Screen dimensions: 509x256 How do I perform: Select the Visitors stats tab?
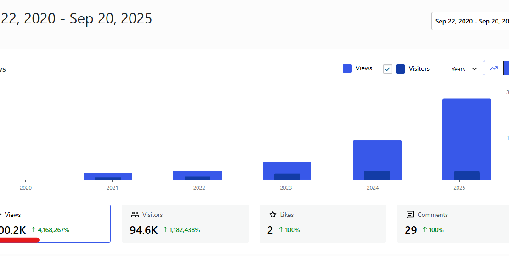click(185, 223)
